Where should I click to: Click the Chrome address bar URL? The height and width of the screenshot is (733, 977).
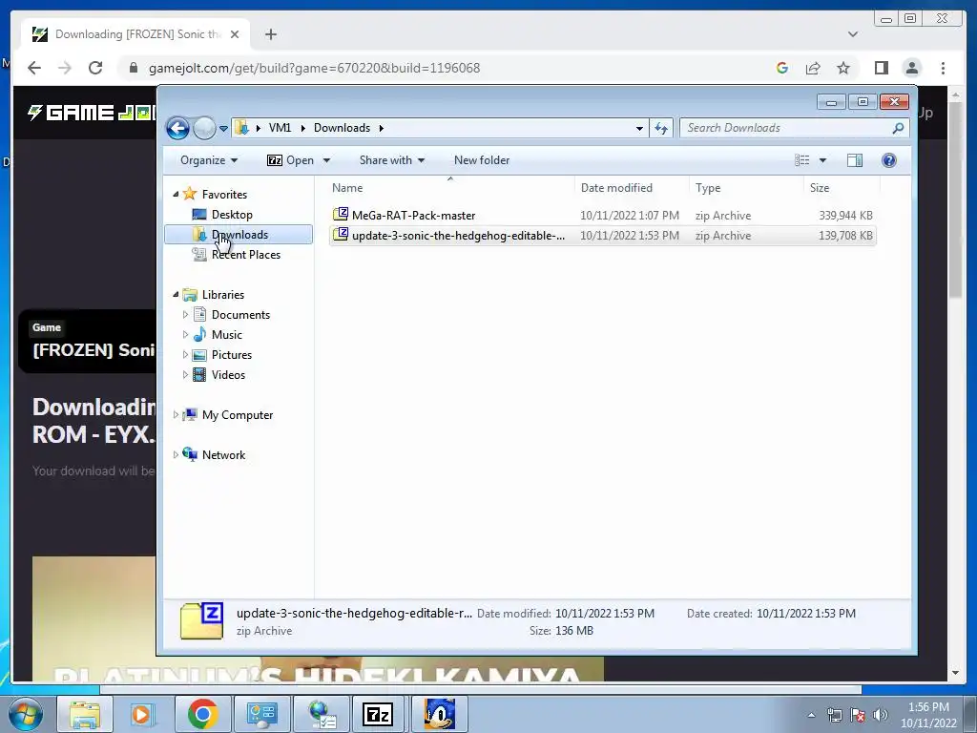(x=314, y=68)
